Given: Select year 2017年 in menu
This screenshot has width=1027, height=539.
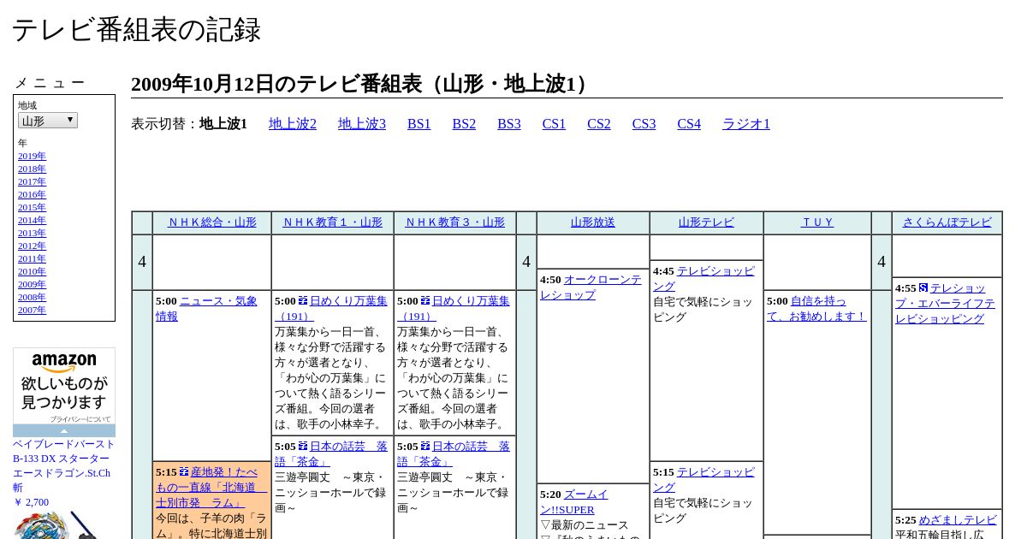Looking at the screenshot, I should 32,182.
